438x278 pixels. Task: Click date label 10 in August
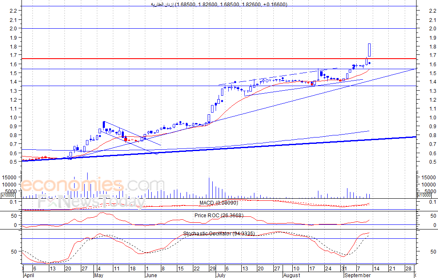tap(296, 268)
